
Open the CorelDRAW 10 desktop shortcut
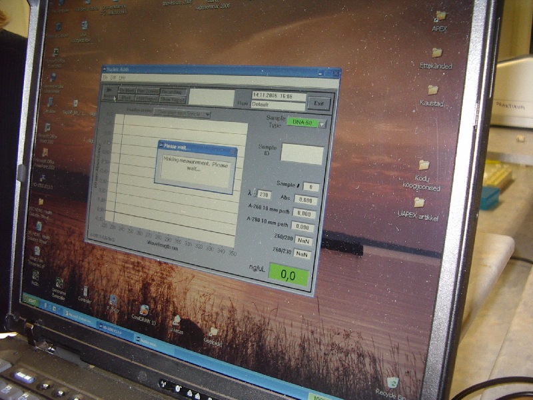tap(144, 315)
